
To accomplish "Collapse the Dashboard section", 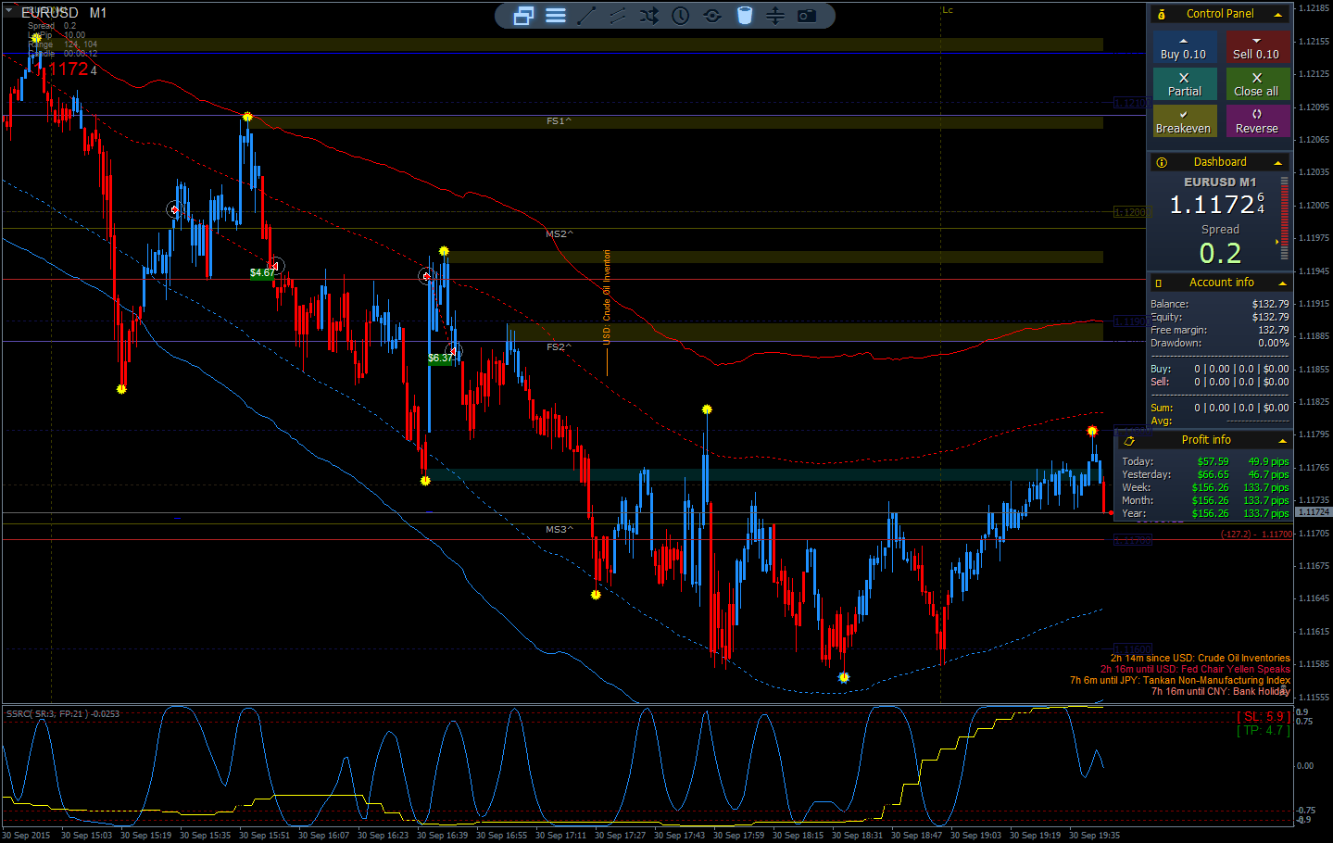I will pyautogui.click(x=1278, y=163).
